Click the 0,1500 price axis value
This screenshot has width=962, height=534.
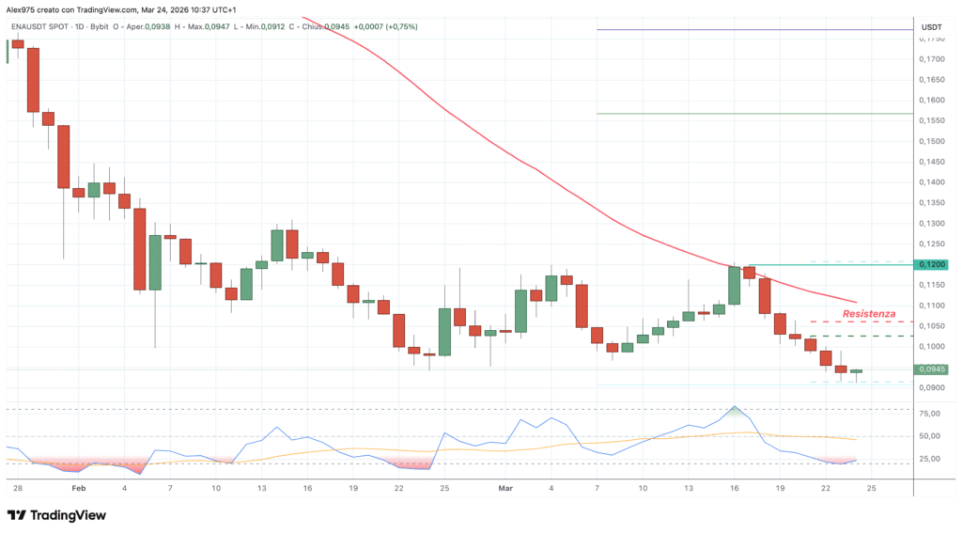tap(931, 141)
